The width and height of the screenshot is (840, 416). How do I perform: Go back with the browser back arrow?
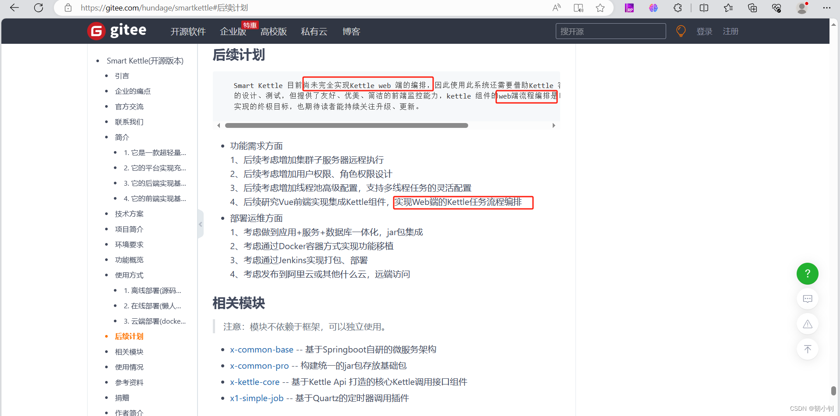[14, 8]
